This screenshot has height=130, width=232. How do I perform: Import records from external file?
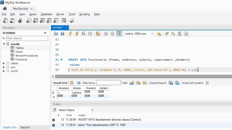point(177,83)
